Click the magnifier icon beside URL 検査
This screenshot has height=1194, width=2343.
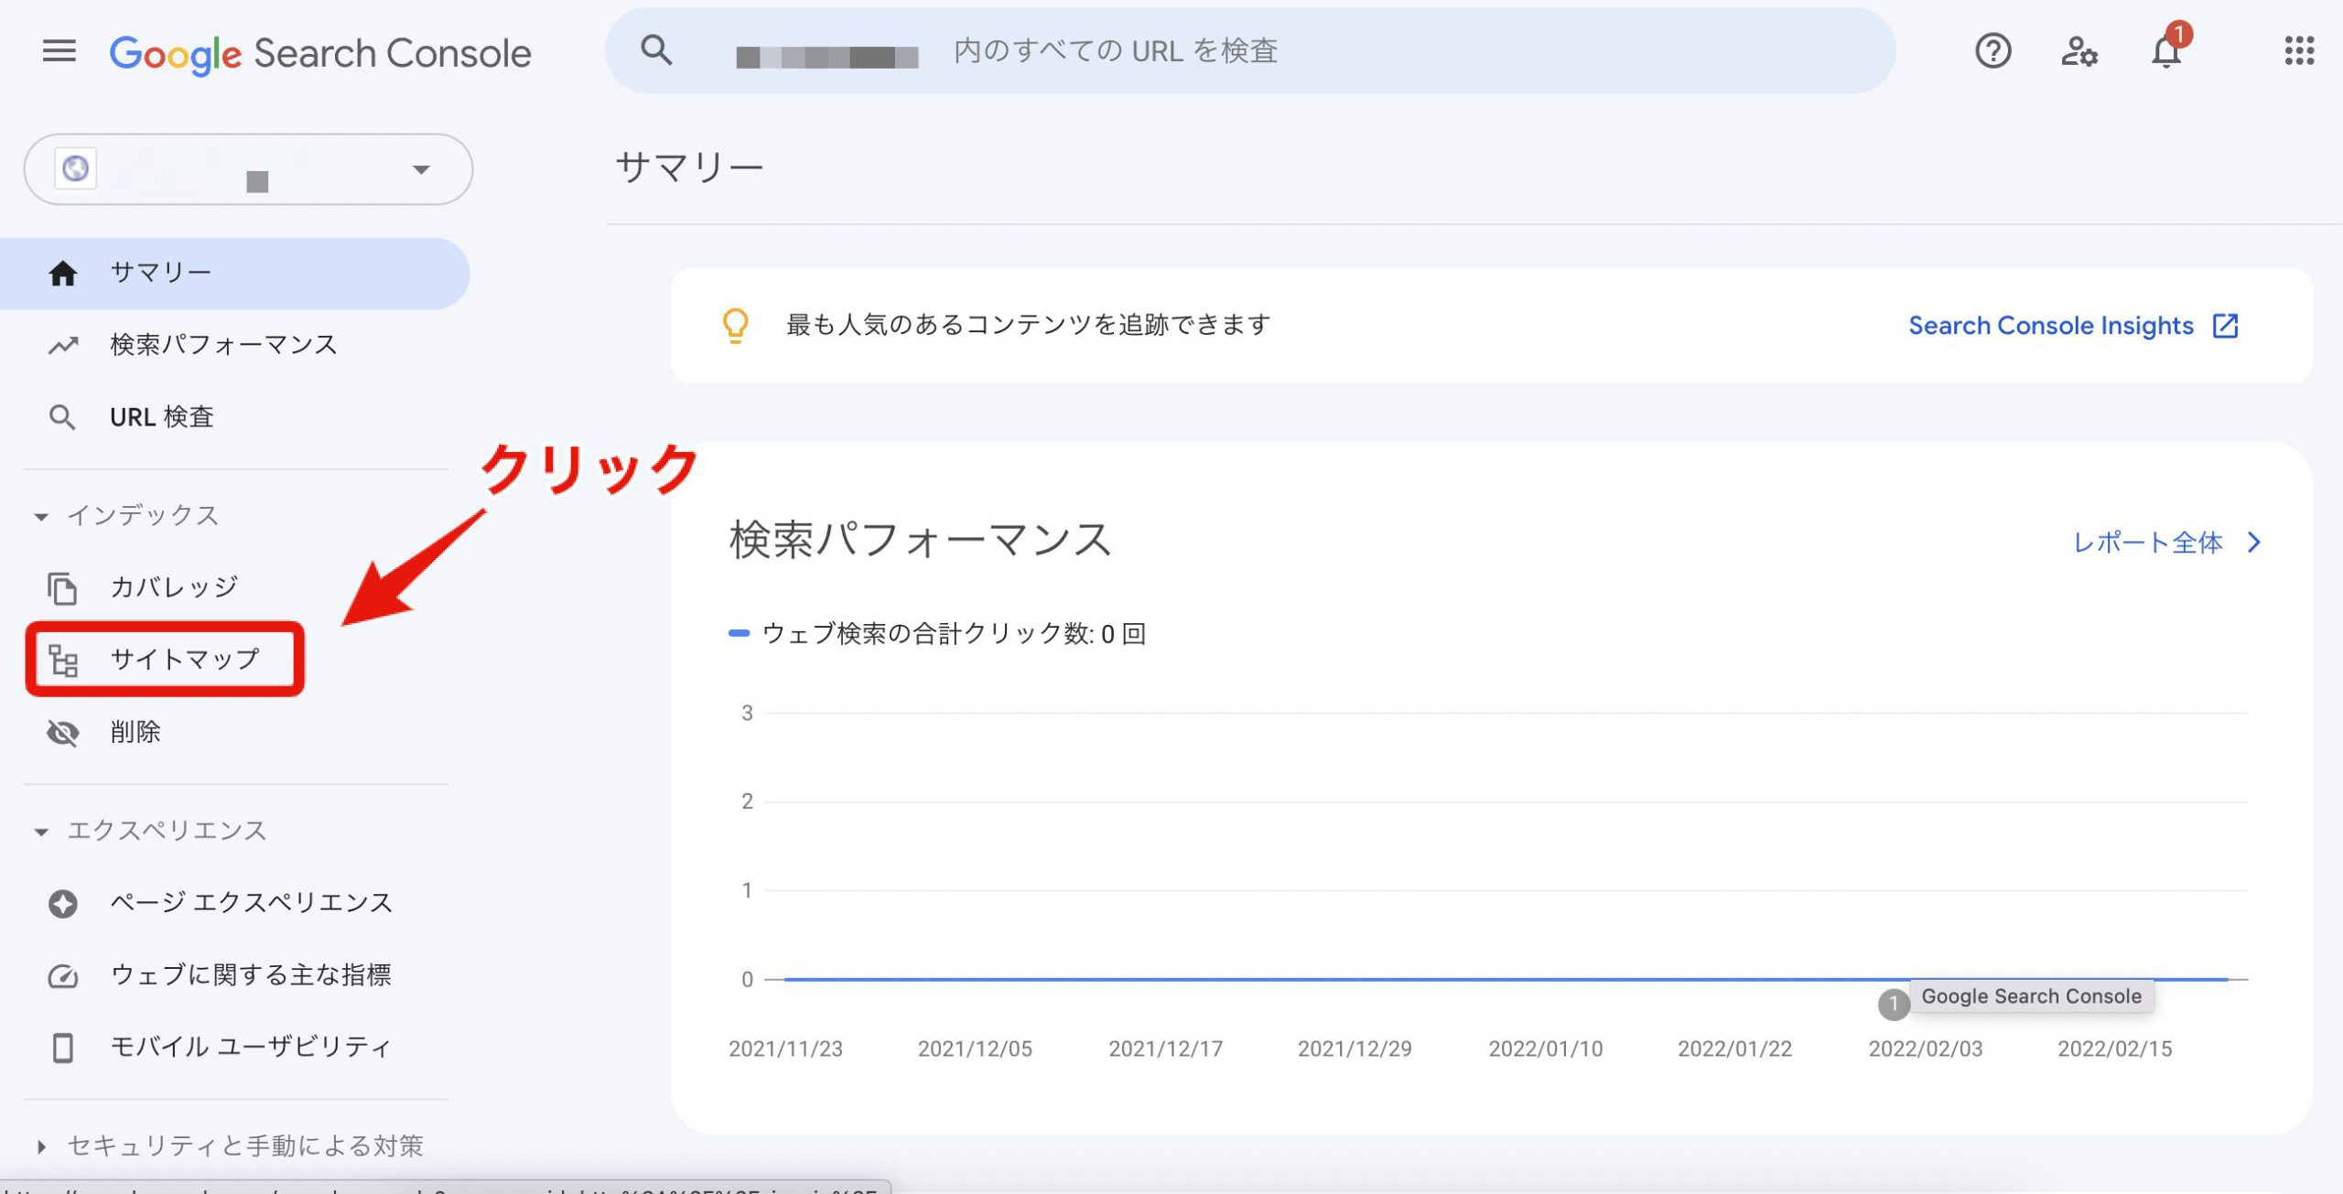[x=62, y=418]
